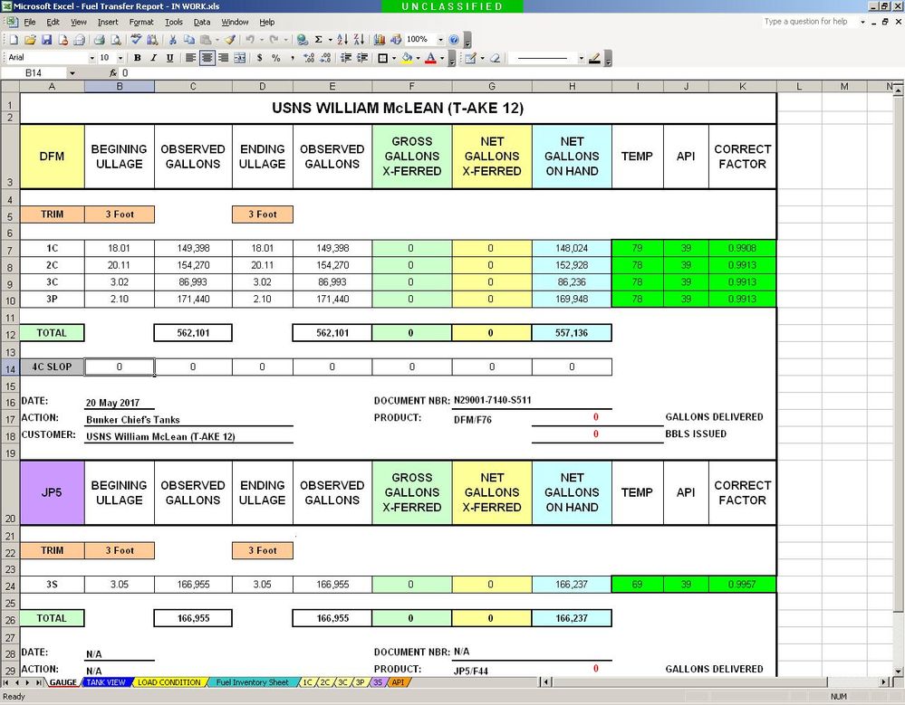Open Print Preview
This screenshot has width=905, height=705.
click(x=116, y=40)
